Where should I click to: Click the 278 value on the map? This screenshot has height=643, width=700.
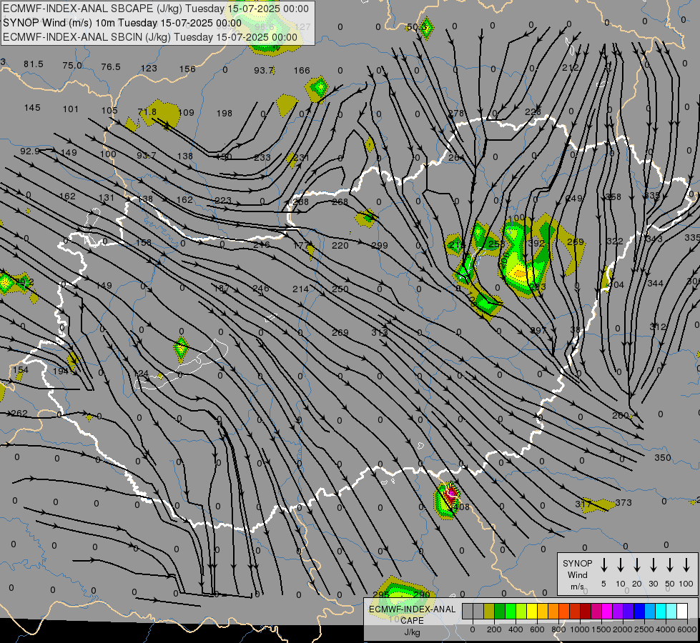pyautogui.click(x=456, y=114)
